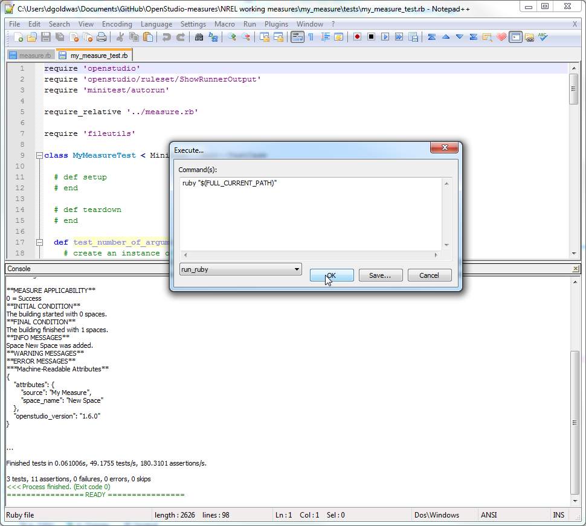Collapse the test_number_of_arguments method fold
The height and width of the screenshot is (526, 586).
click(x=39, y=242)
